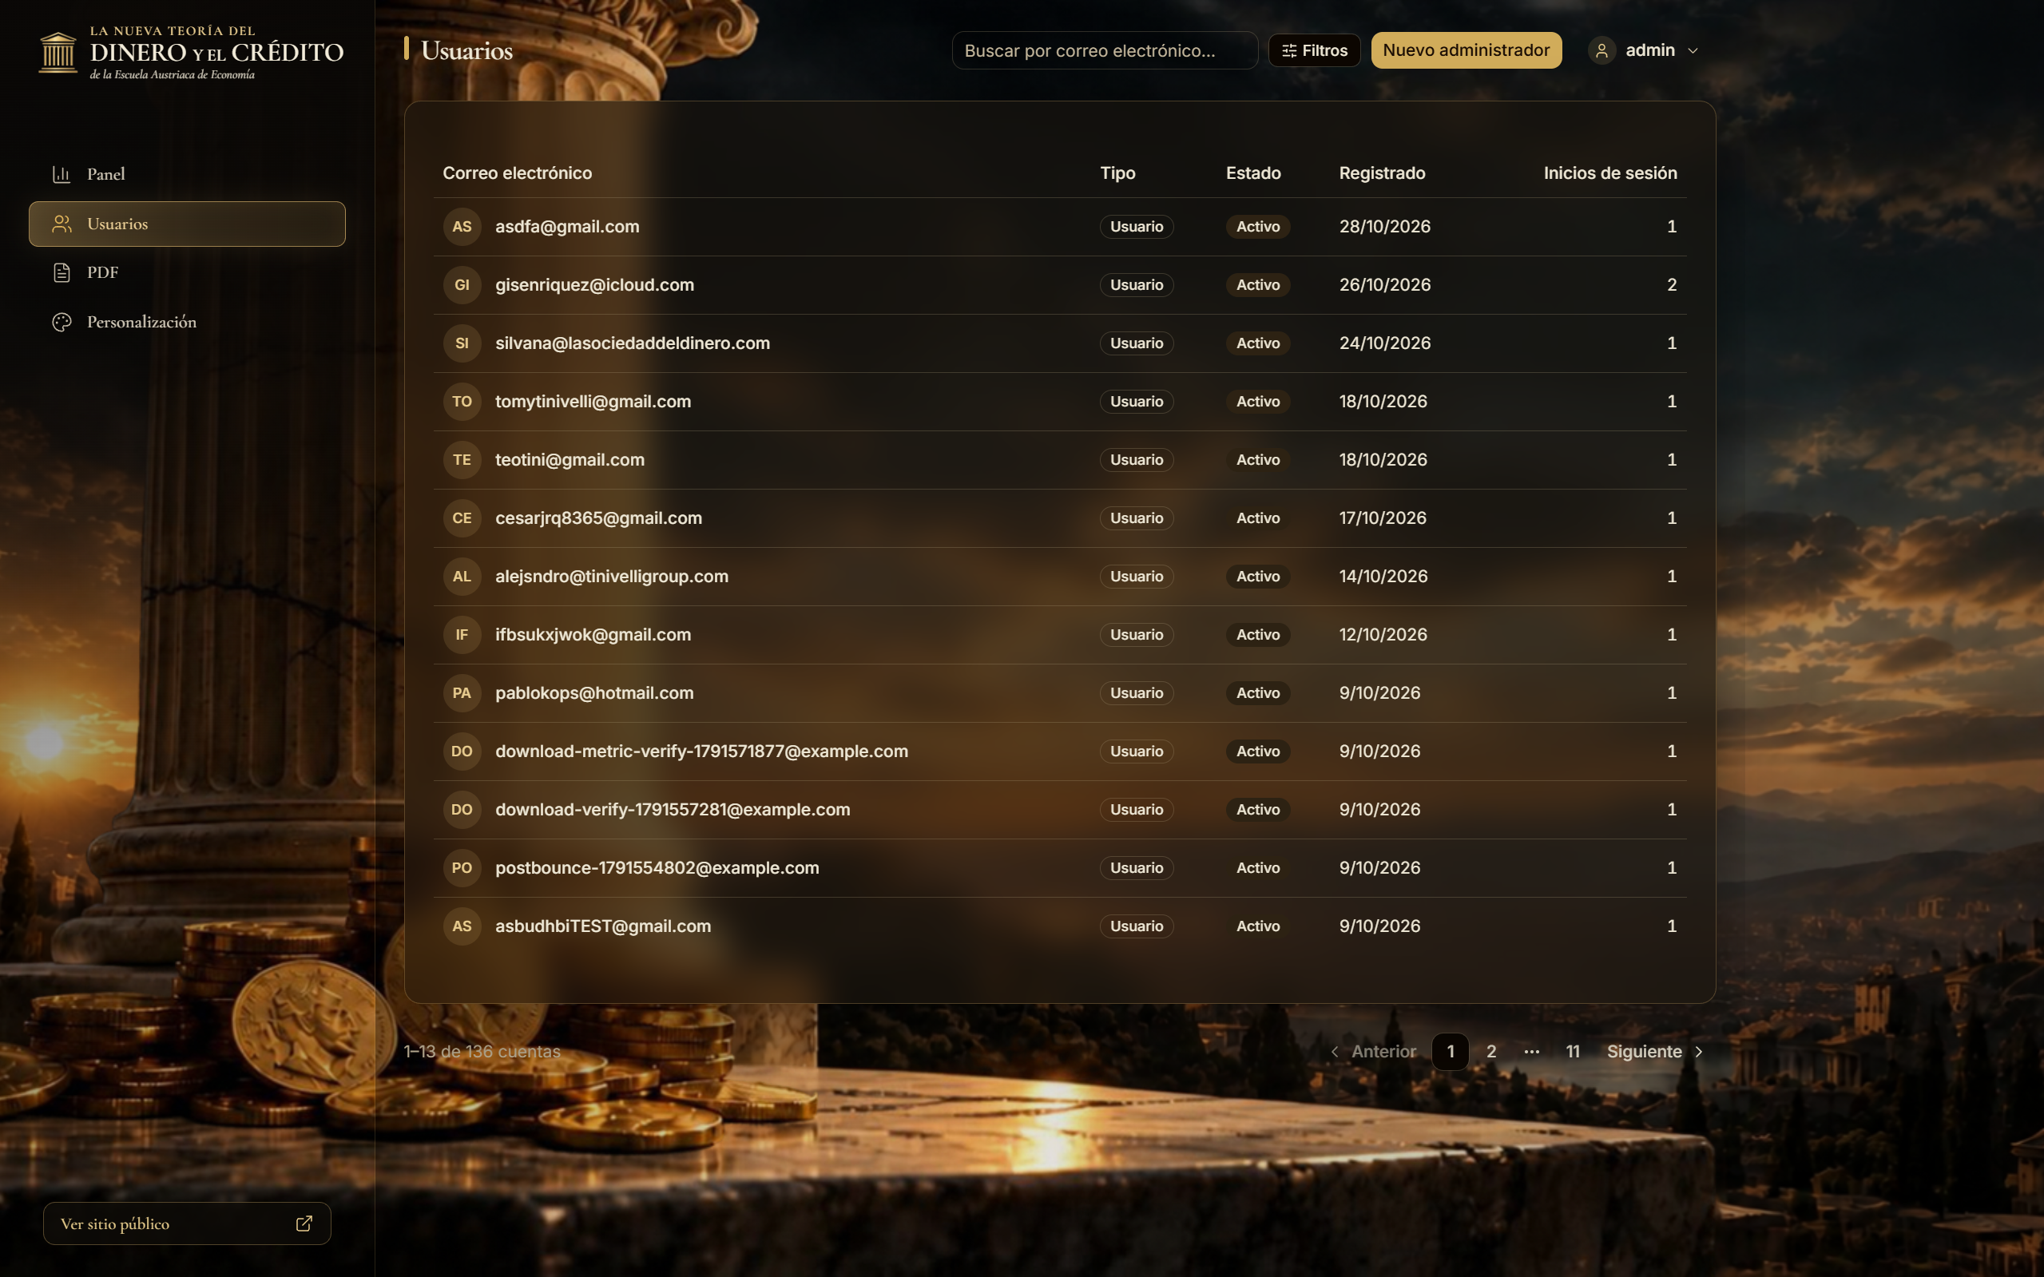Click the download-metric-verify-1791571877@example.com row text
Image resolution: width=2044 pixels, height=1277 pixels.
click(701, 751)
